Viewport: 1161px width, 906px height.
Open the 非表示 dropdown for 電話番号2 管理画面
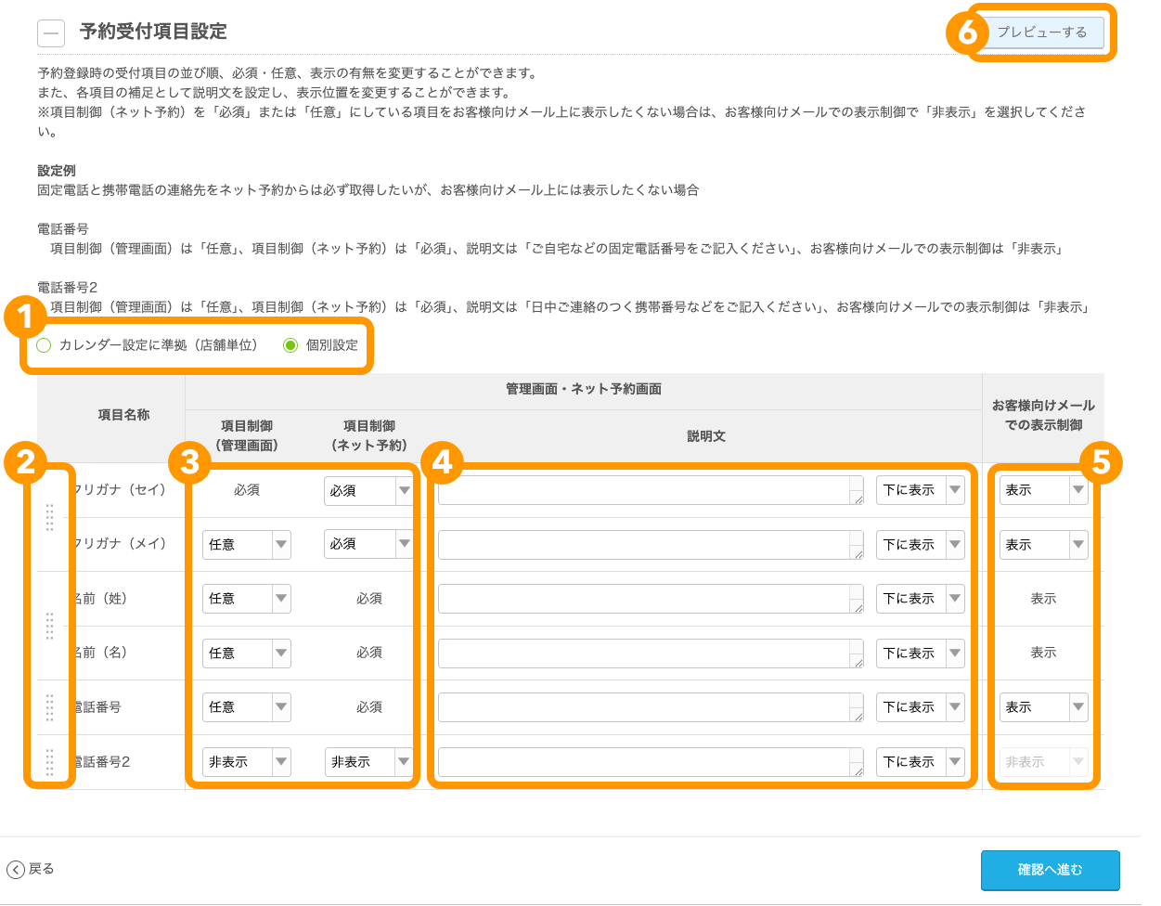click(x=246, y=761)
